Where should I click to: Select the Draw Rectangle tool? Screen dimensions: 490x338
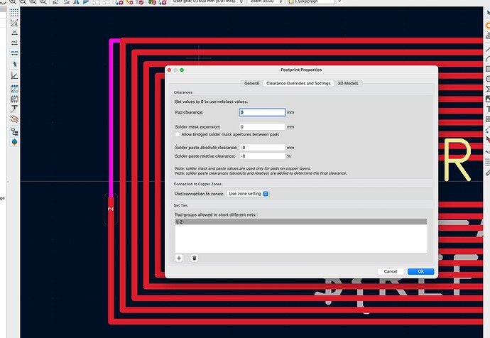coord(487,69)
